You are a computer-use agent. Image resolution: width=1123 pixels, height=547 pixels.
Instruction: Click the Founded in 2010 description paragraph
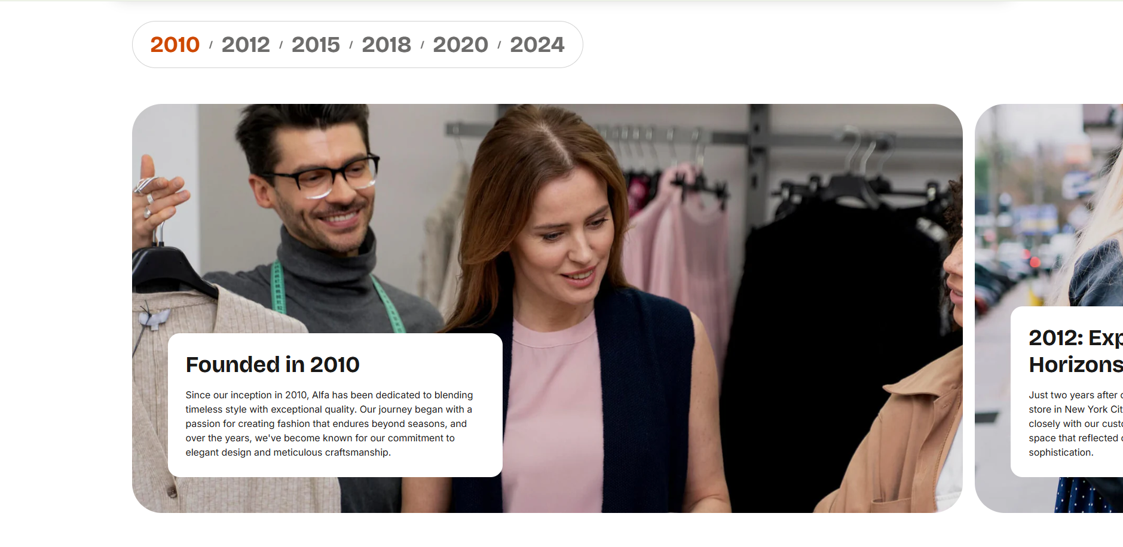click(329, 424)
